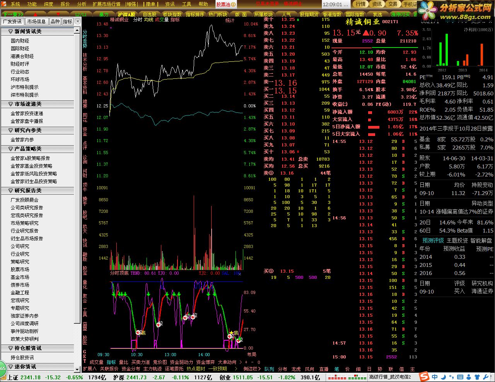Open 关联报价 in bottom toolbar
Viewport: 495px width, 382px height.
[109, 369]
